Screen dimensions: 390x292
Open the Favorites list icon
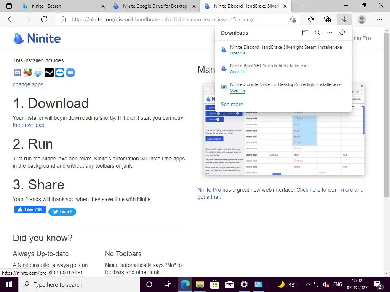pos(311,19)
